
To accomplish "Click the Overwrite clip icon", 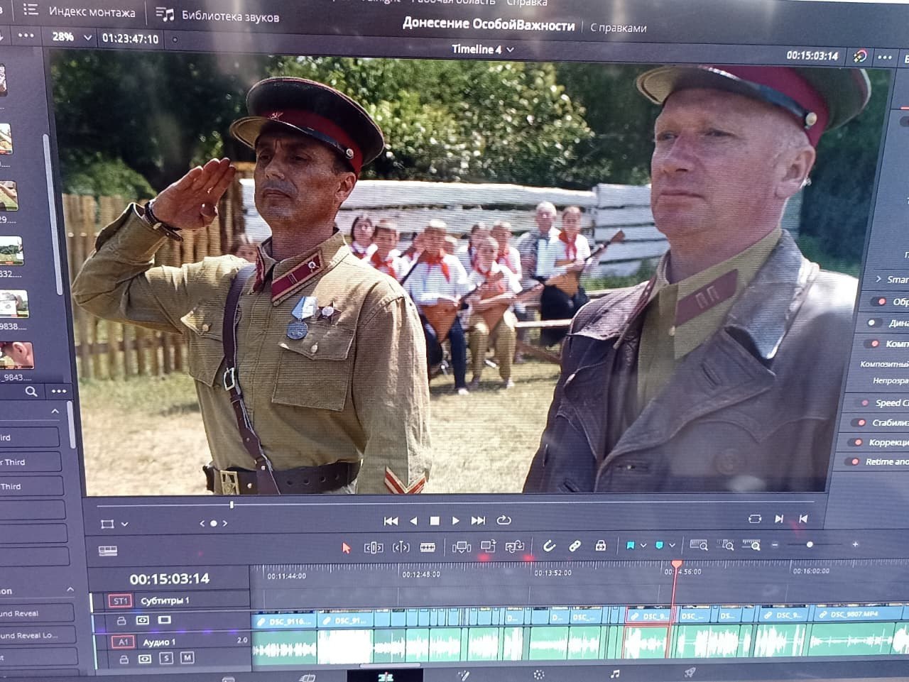I will pyautogui.click(x=488, y=546).
